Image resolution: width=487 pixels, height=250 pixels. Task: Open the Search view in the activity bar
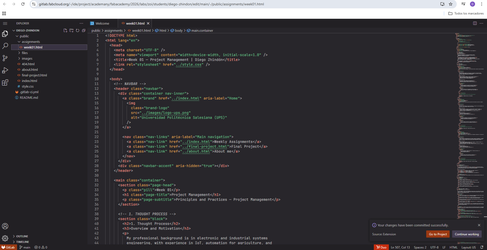pos(5,46)
